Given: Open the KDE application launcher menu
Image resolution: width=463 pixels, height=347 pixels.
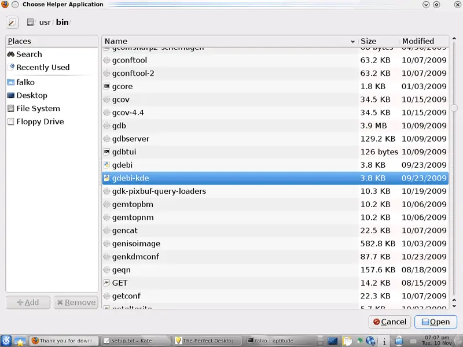Looking at the screenshot, I should (x=6, y=341).
